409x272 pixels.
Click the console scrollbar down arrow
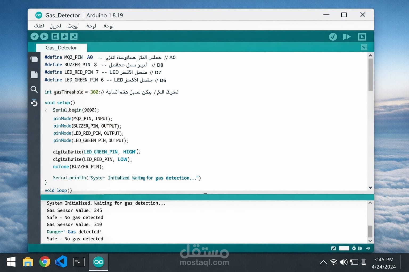click(x=370, y=241)
